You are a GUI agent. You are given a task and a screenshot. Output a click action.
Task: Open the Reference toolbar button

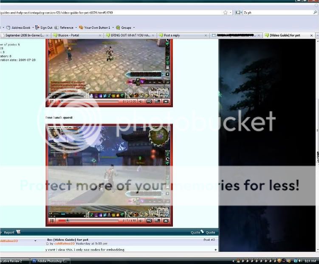pyautogui.click(x=64, y=28)
